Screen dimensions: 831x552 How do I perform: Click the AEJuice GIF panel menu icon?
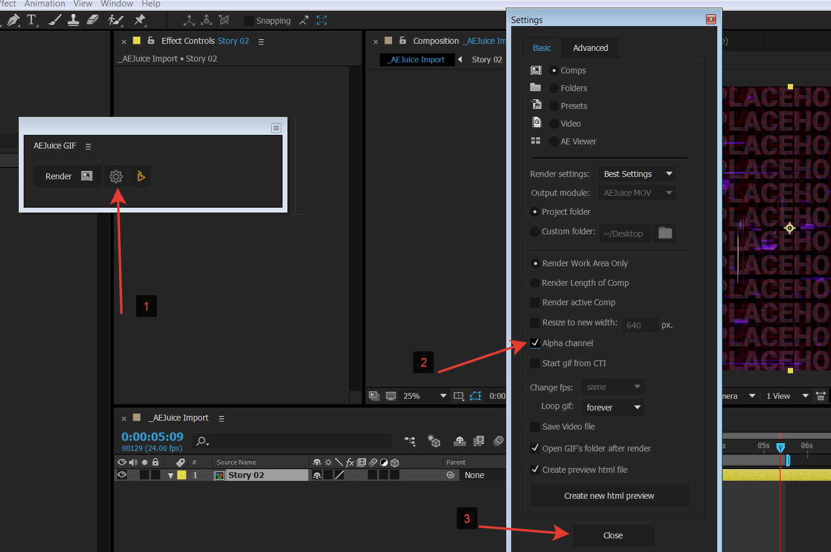(x=88, y=146)
